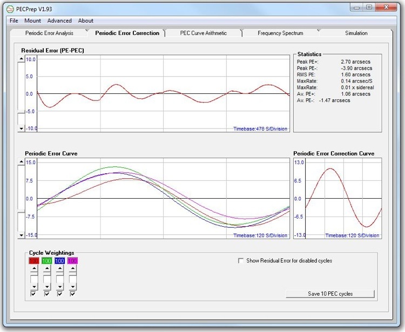Open the Advanced menu
405x332 pixels.
click(x=59, y=21)
